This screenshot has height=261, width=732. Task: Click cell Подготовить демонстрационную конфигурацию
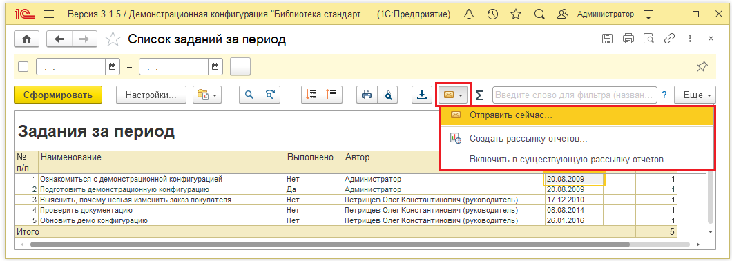tap(162, 190)
